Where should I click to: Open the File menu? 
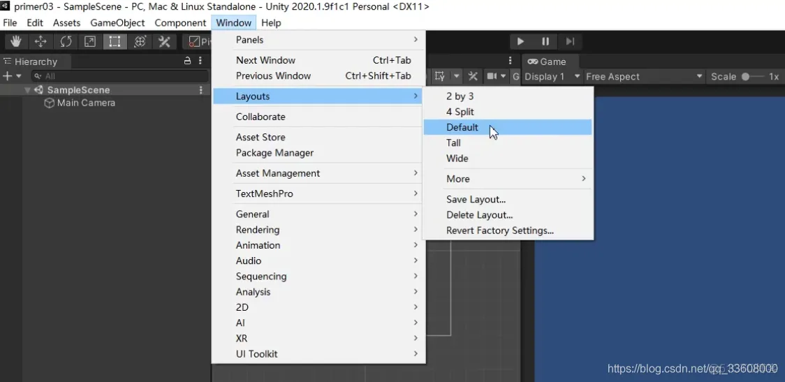coord(10,23)
